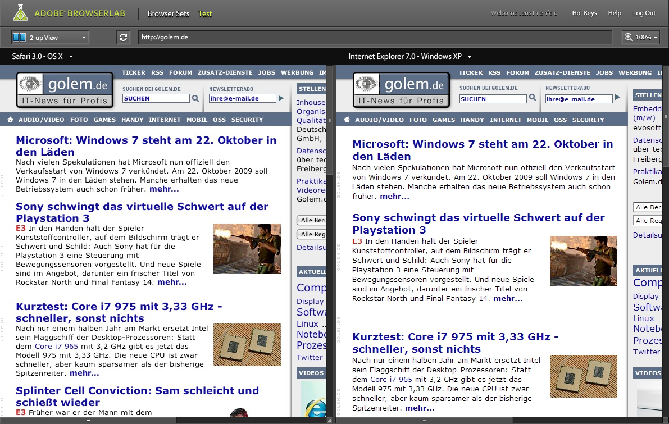Screen dimensions: 669x424
Task: Click search magnifier icon in Safari pane
Action: [x=195, y=98]
